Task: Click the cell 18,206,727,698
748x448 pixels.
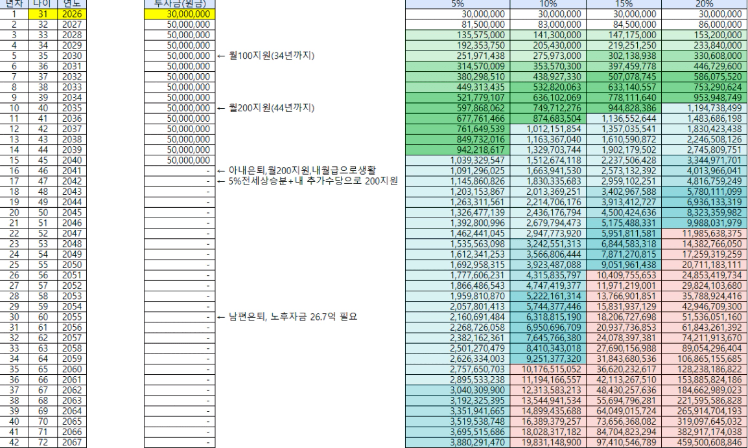Action: click(624, 317)
